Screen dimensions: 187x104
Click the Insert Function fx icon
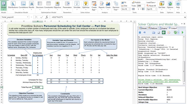[47, 17]
